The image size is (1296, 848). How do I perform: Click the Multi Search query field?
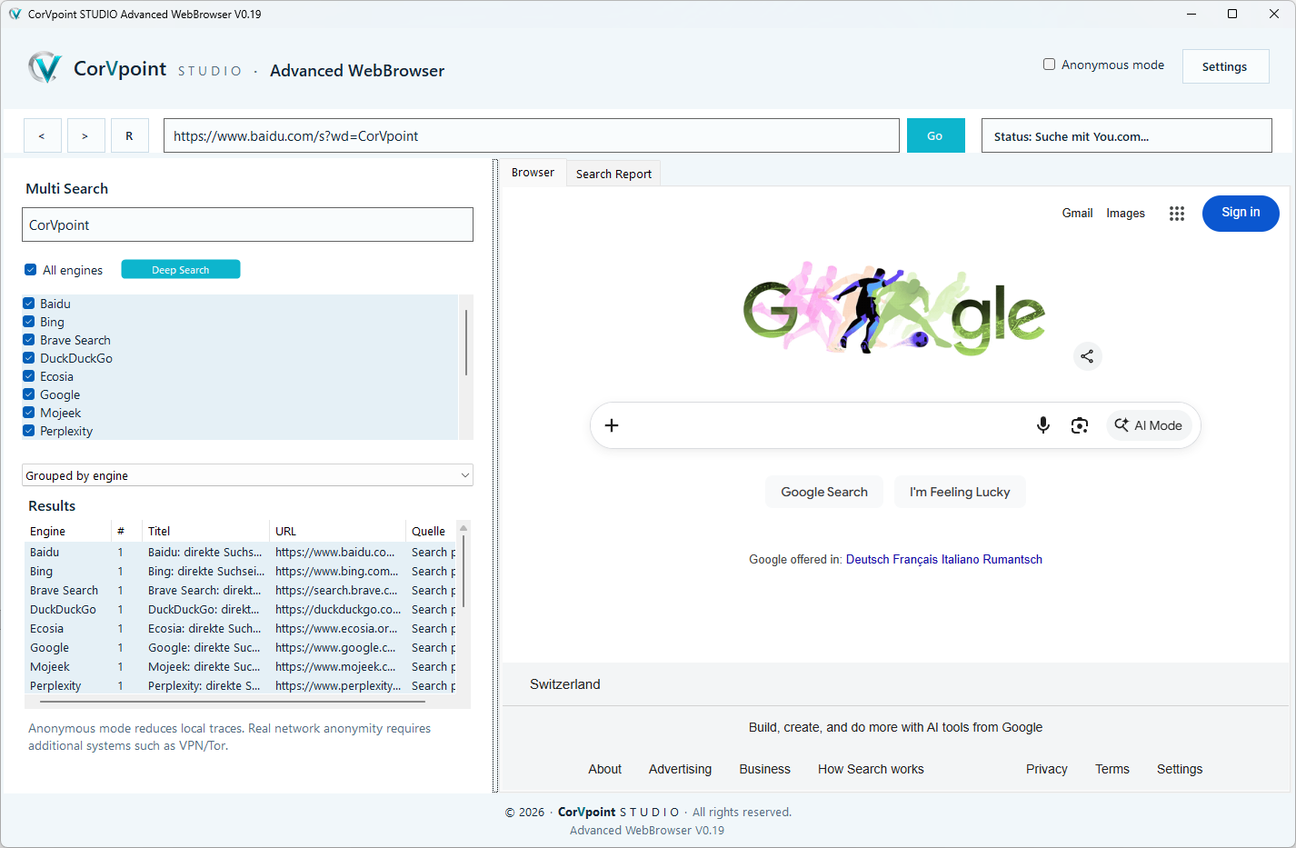click(247, 224)
